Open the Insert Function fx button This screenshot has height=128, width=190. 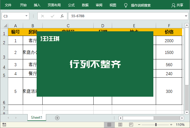coord(62,16)
